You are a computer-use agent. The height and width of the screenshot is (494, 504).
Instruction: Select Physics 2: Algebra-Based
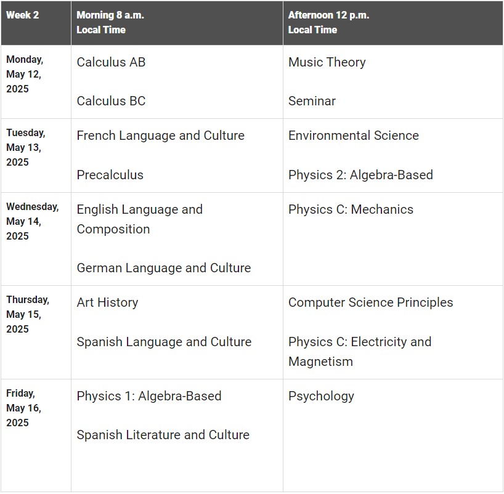pyautogui.click(x=360, y=175)
